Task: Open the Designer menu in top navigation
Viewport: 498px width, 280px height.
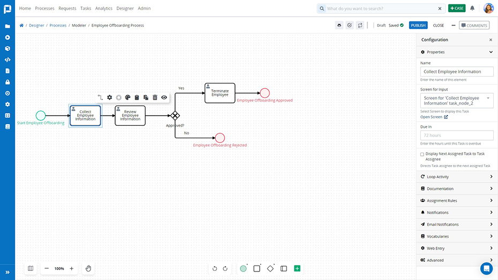Action: [x=125, y=8]
